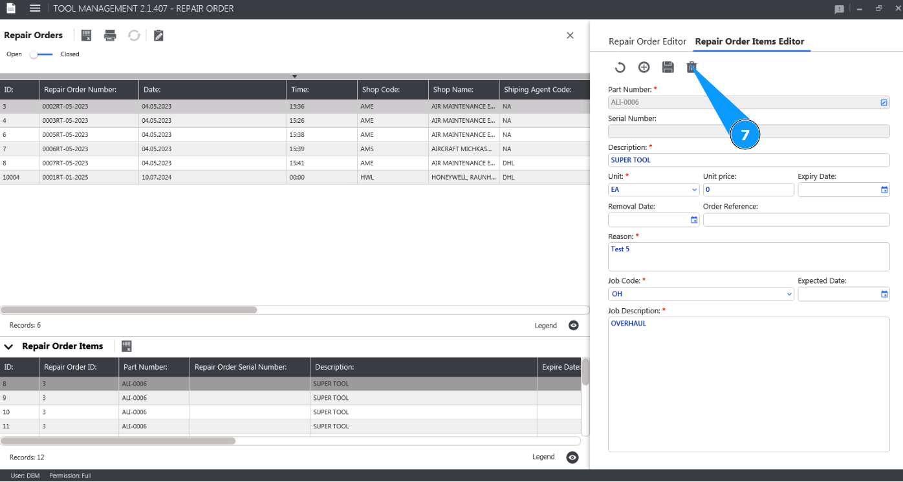Click the AIRCRAFT MICHKAS... shop name cell
Screen dimensions: 903x482
[x=464, y=149]
